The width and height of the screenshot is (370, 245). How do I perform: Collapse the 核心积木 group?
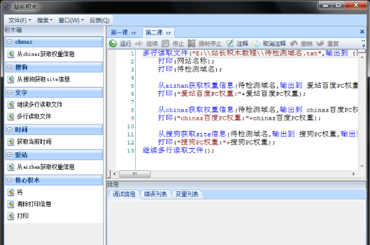click(x=10, y=180)
